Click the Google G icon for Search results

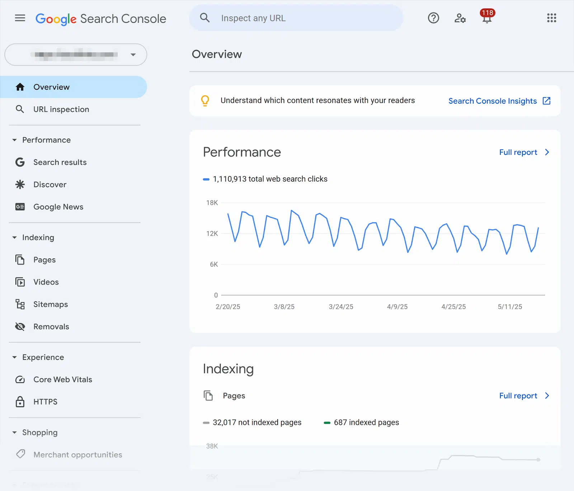[x=20, y=162]
